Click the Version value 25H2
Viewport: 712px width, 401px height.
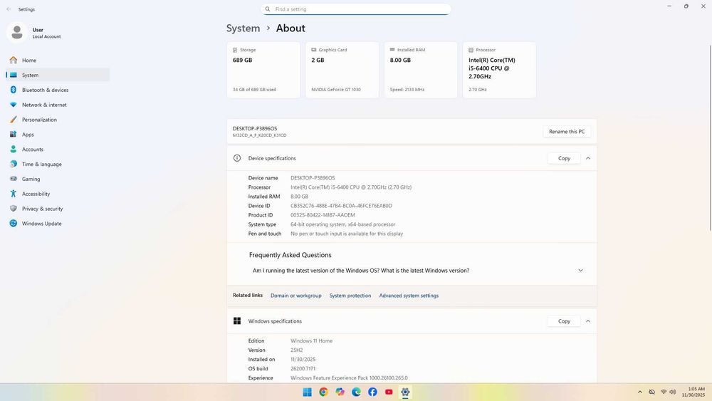296,350
